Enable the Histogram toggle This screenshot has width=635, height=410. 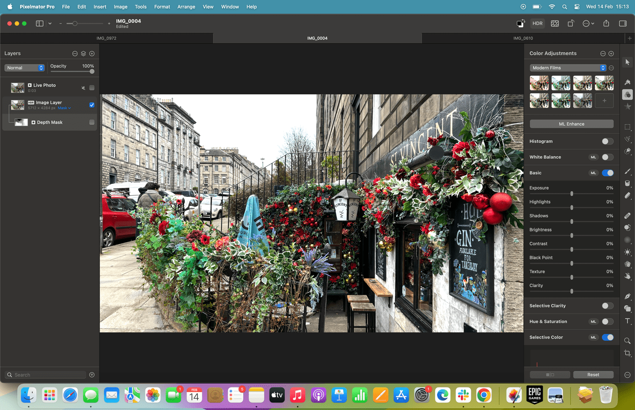(608, 141)
